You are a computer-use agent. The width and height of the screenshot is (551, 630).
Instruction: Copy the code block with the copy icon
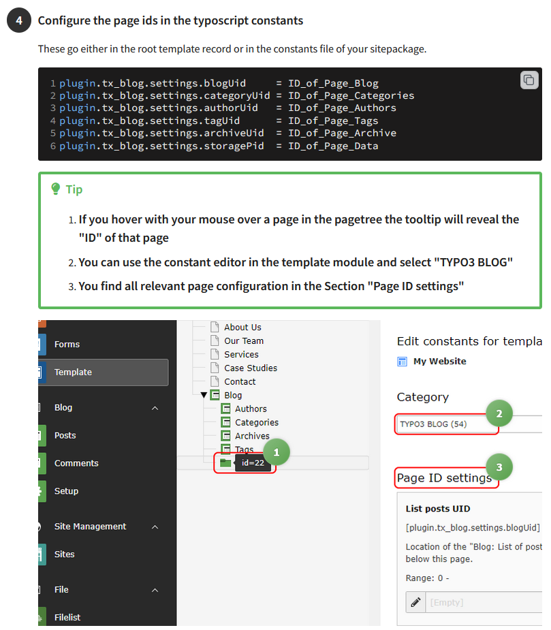tap(529, 80)
